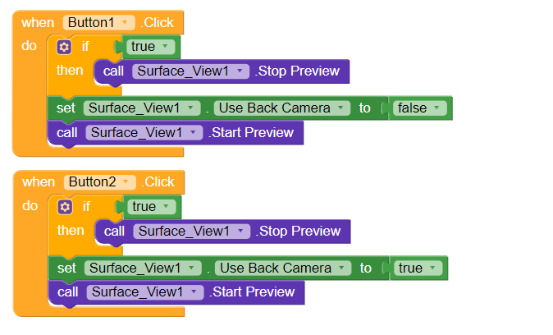This screenshot has width=553, height=335.
Task: Change the false value in the Button1 set block
Action: 420,108
